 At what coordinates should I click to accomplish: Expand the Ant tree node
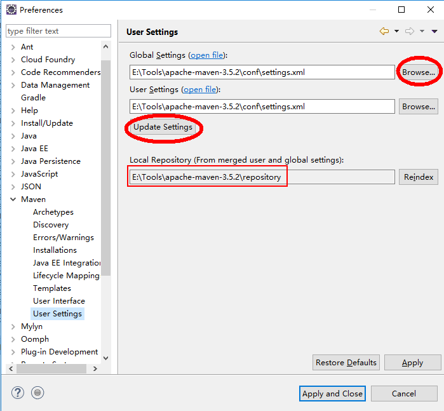tap(13, 47)
